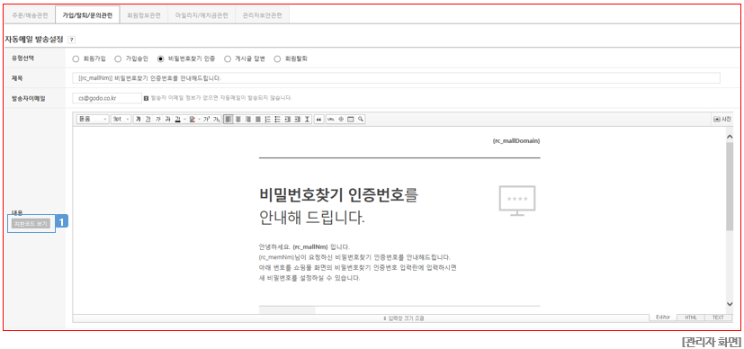Image resolution: width=744 pixels, height=349 pixels.
Task: Open the 9pt font size dropdown
Action: (121, 120)
